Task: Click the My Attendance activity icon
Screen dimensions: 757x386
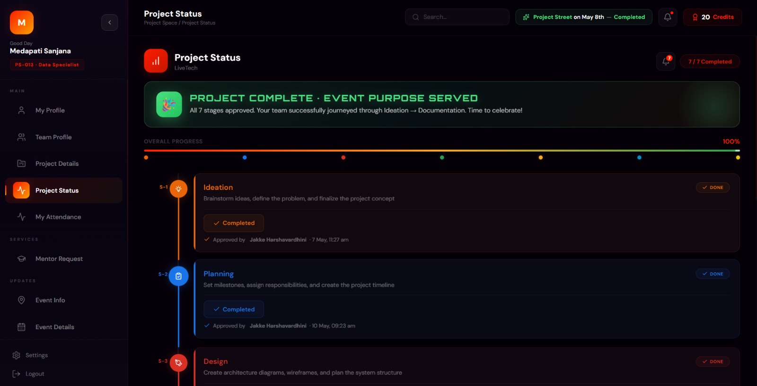Action: [x=21, y=217]
